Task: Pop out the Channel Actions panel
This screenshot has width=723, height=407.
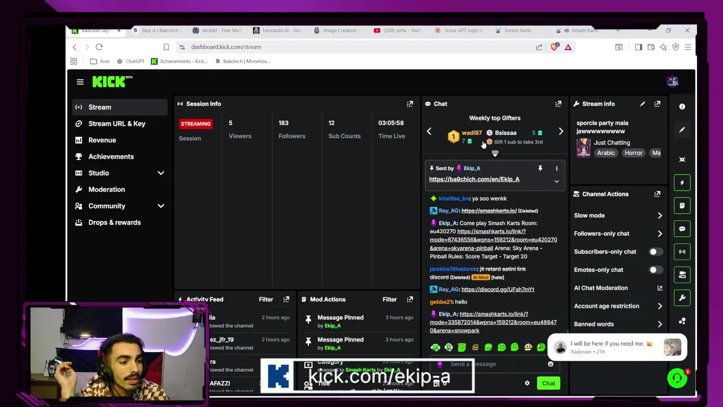Action: pos(657,194)
